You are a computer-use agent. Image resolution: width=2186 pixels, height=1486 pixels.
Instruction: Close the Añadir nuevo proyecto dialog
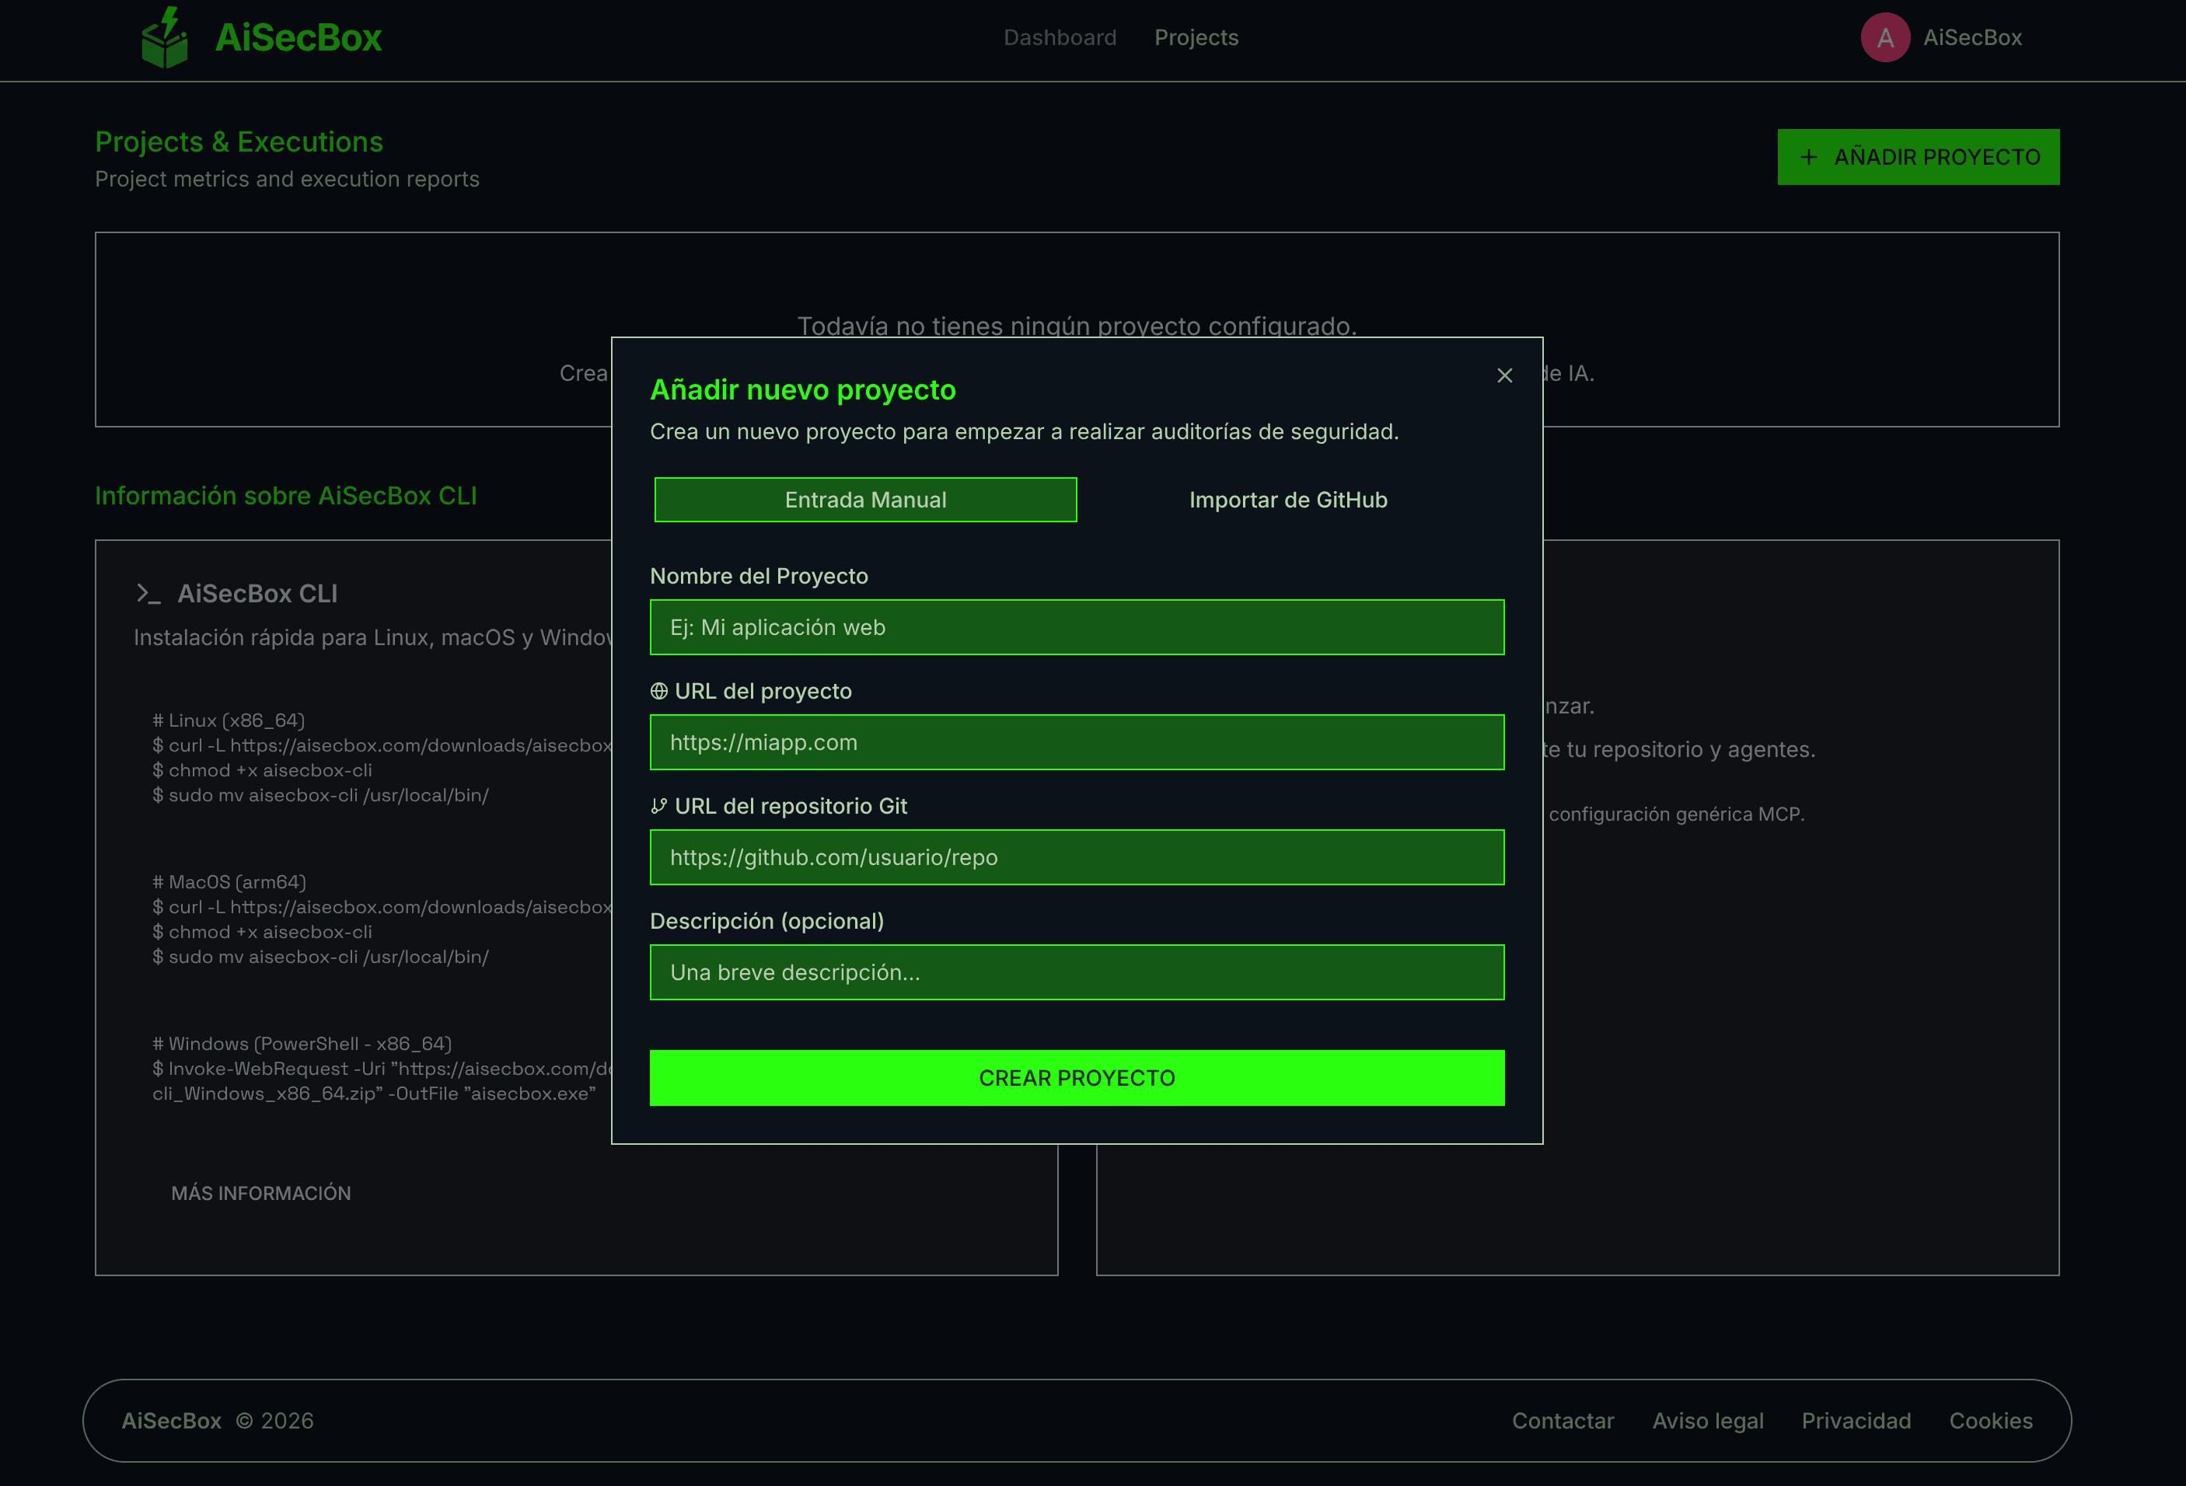click(x=1504, y=375)
